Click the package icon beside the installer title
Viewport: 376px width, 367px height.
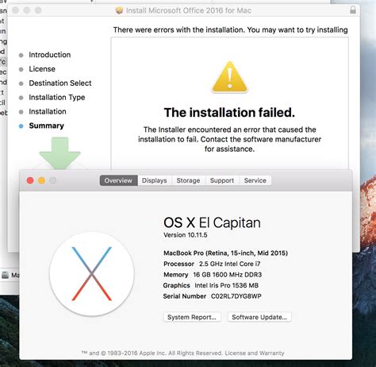pos(120,10)
